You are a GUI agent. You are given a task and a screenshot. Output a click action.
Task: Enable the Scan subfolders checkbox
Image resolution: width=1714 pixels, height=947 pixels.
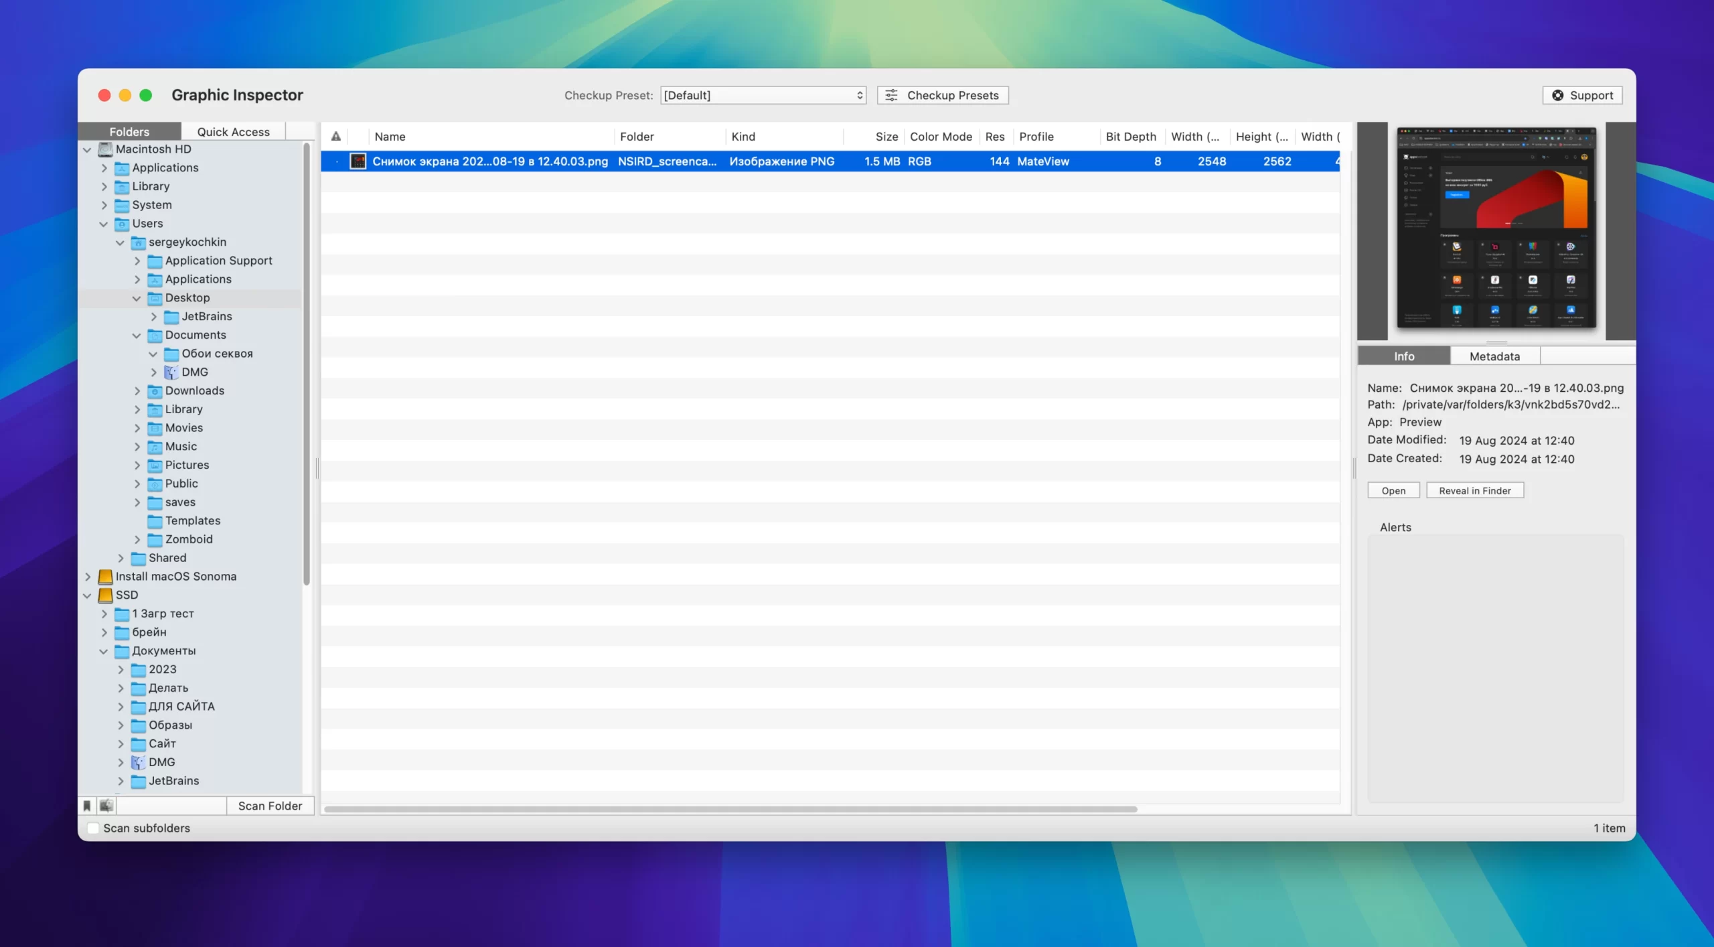(94, 828)
